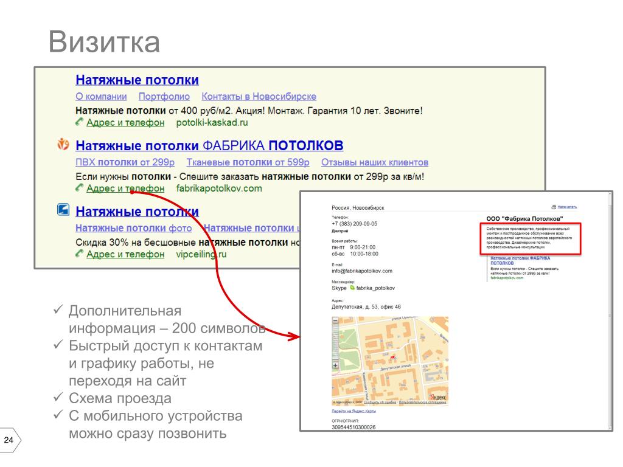The height and width of the screenshot is (467, 623).
Task: Click the orange favicon of ФАБРИКА ПОТОЛКОВ ad
Action: pos(63,144)
